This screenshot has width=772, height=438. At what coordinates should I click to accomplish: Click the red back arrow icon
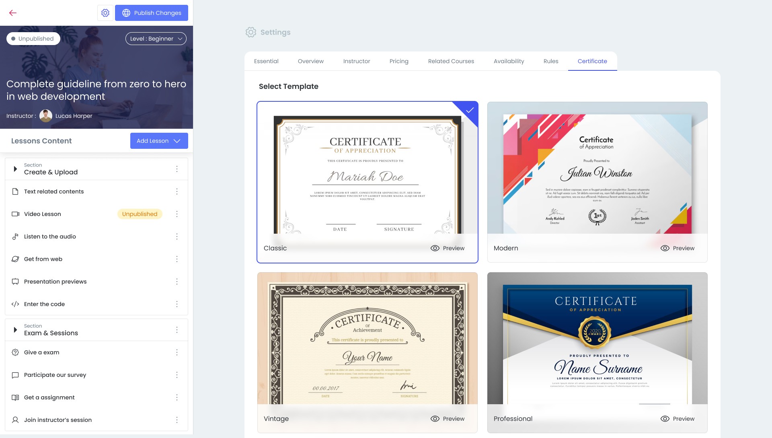pyautogui.click(x=13, y=13)
